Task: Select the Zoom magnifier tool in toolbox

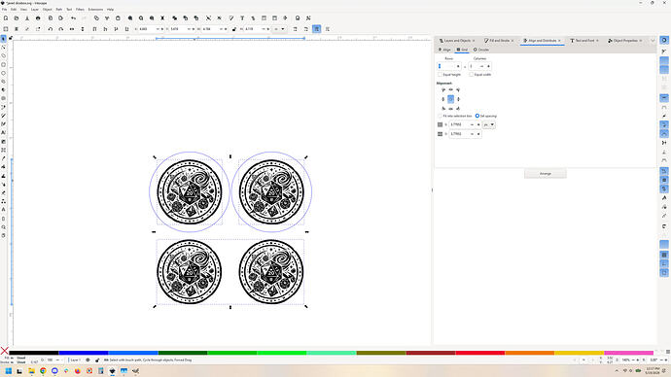Action: click(4, 227)
